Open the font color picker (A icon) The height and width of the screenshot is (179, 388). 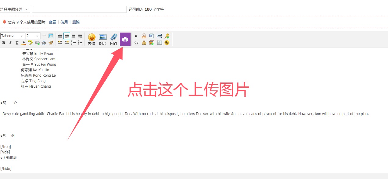(x=24, y=43)
